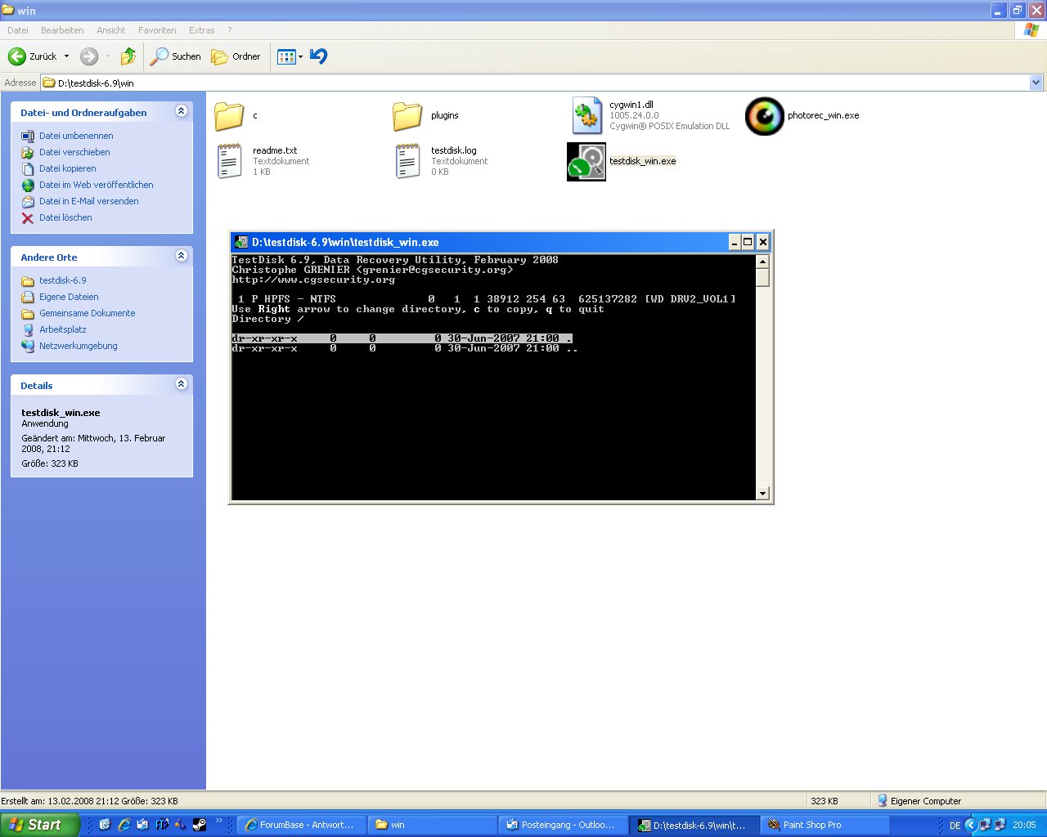
Task: Click the DE language indicator
Action: (955, 826)
